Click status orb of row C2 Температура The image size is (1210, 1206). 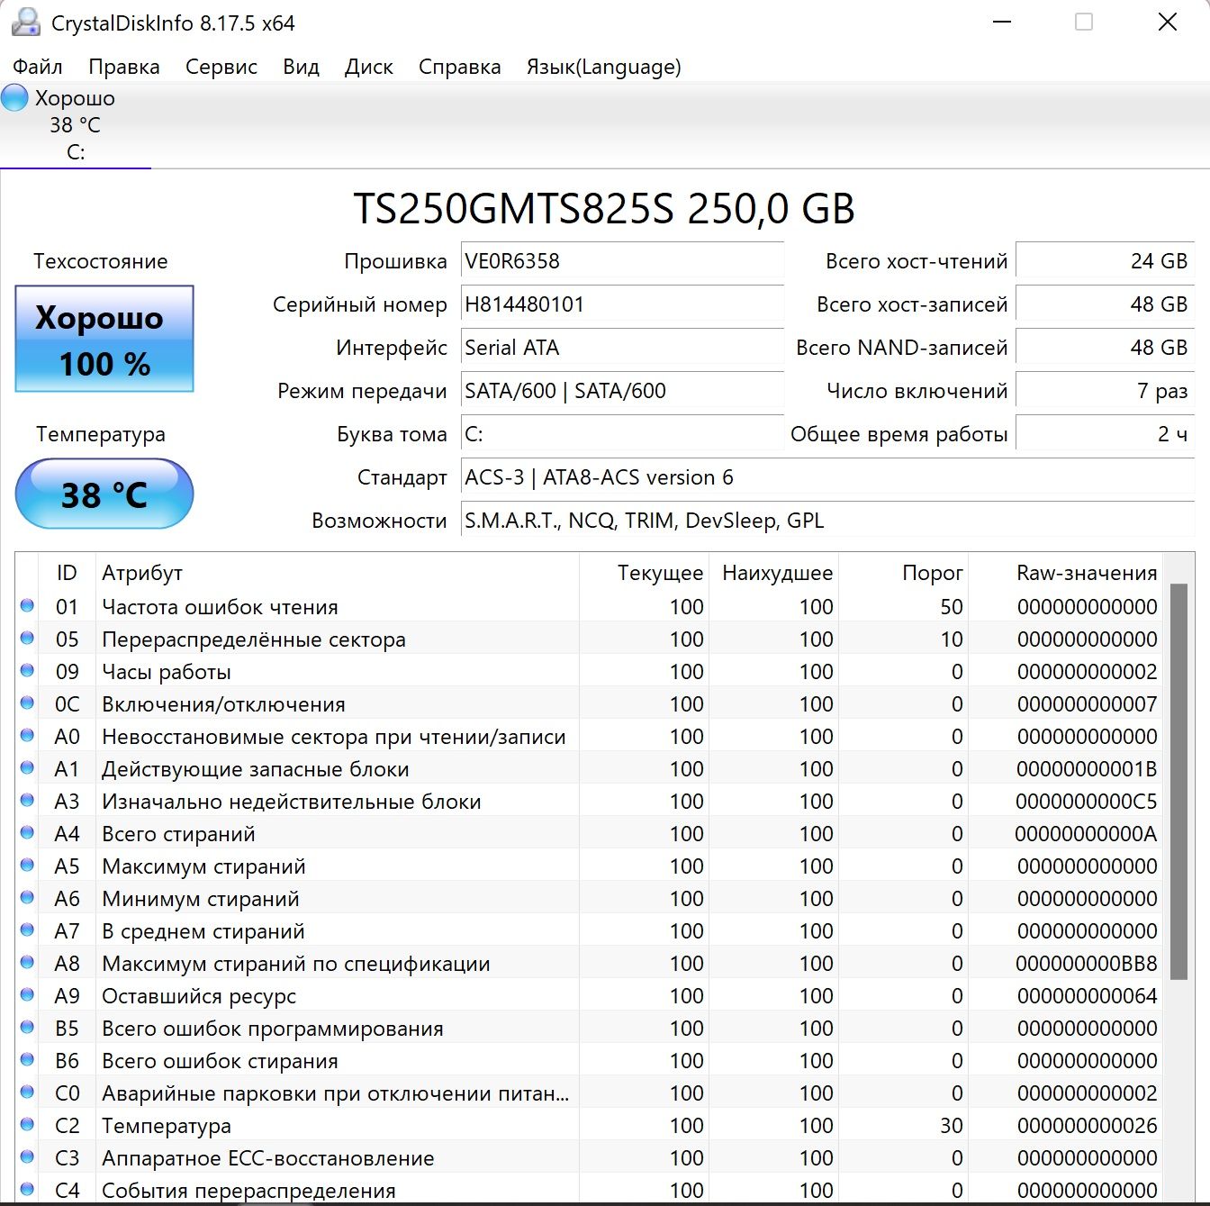click(27, 1124)
